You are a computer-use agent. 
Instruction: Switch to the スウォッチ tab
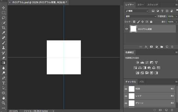(x=153, y=5)
